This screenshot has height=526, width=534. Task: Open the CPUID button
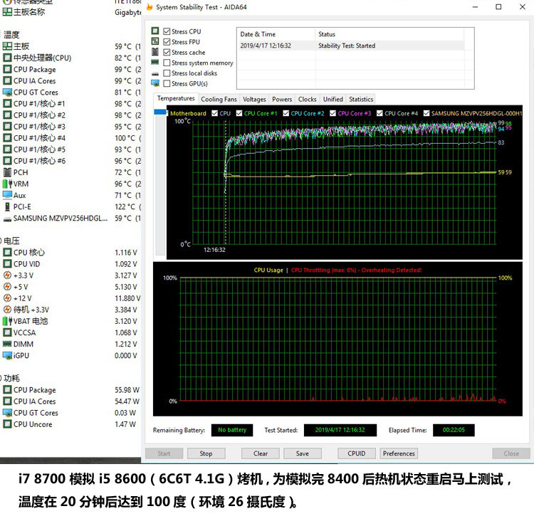(356, 453)
